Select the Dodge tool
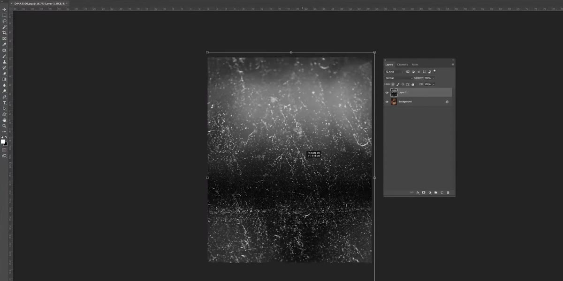 pyautogui.click(x=5, y=91)
